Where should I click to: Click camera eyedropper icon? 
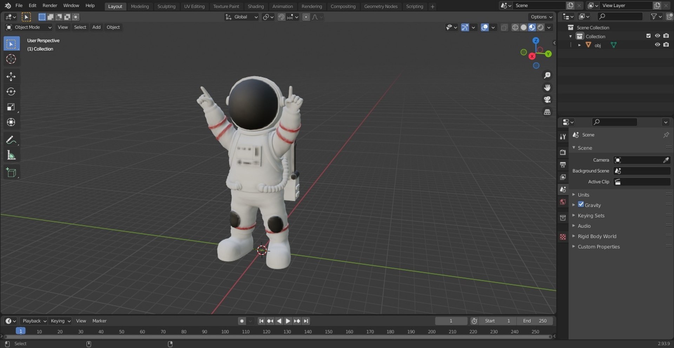pos(666,160)
